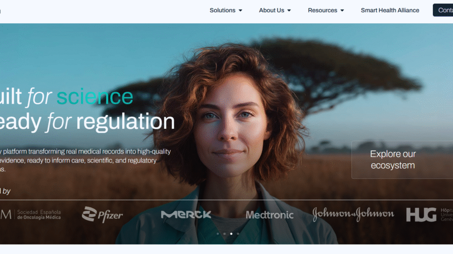This screenshot has height=254, width=453.
Task: Go to Smart Health Alliance page
Action: coord(390,10)
